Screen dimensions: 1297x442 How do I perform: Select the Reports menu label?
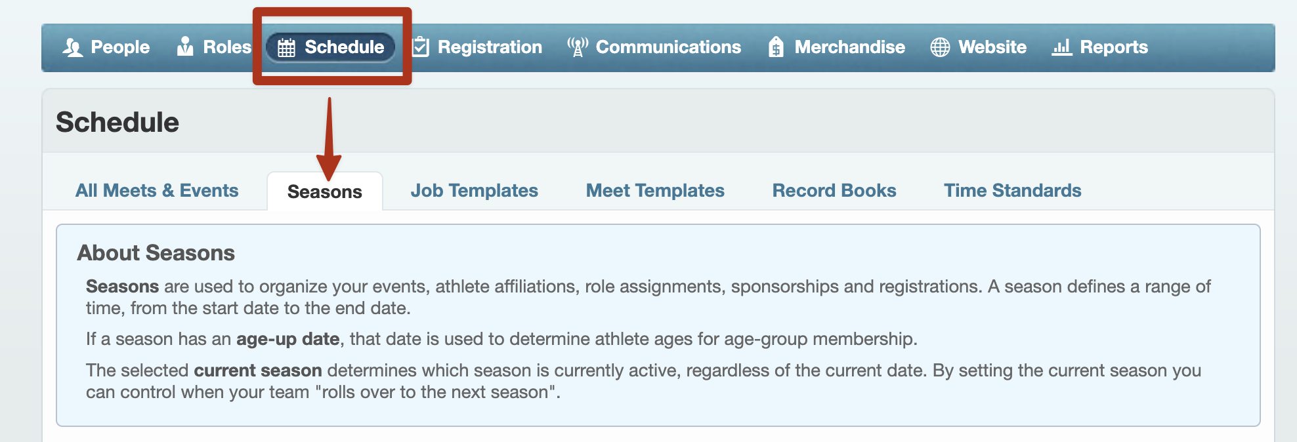(1114, 47)
